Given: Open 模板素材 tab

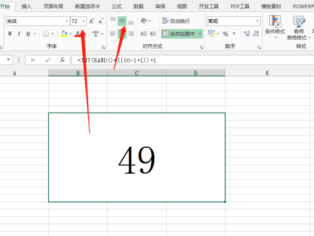Looking at the screenshot, I should tap(271, 6).
